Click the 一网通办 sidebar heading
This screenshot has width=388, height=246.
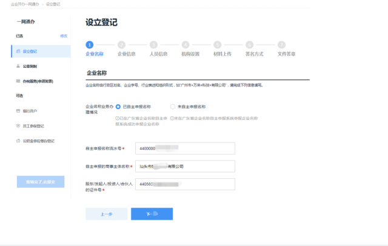click(25, 22)
